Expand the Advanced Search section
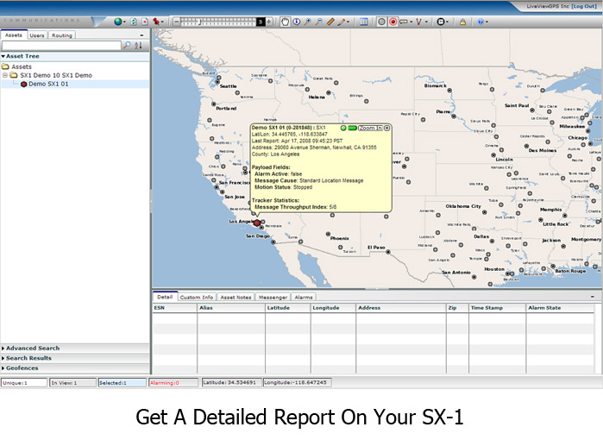Image resolution: width=603 pixels, height=446 pixels. pos(32,349)
